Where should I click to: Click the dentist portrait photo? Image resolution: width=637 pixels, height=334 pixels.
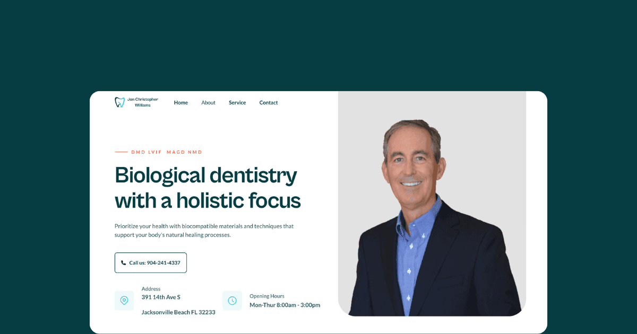432,204
